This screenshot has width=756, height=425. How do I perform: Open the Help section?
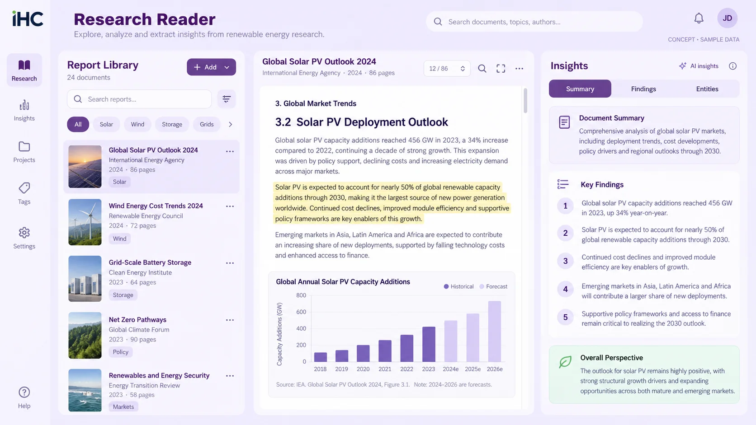24,398
